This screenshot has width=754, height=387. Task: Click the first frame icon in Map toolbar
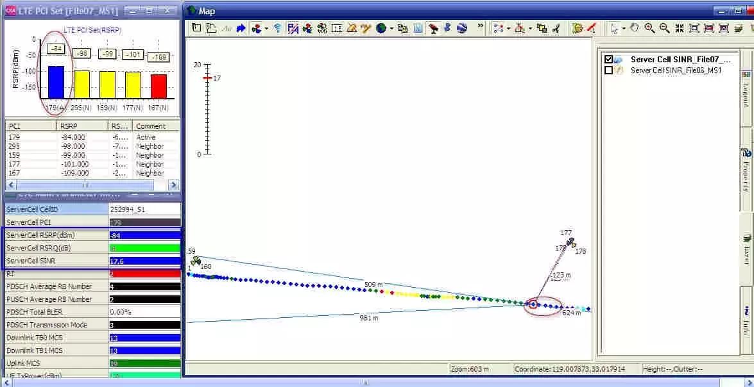196,28
